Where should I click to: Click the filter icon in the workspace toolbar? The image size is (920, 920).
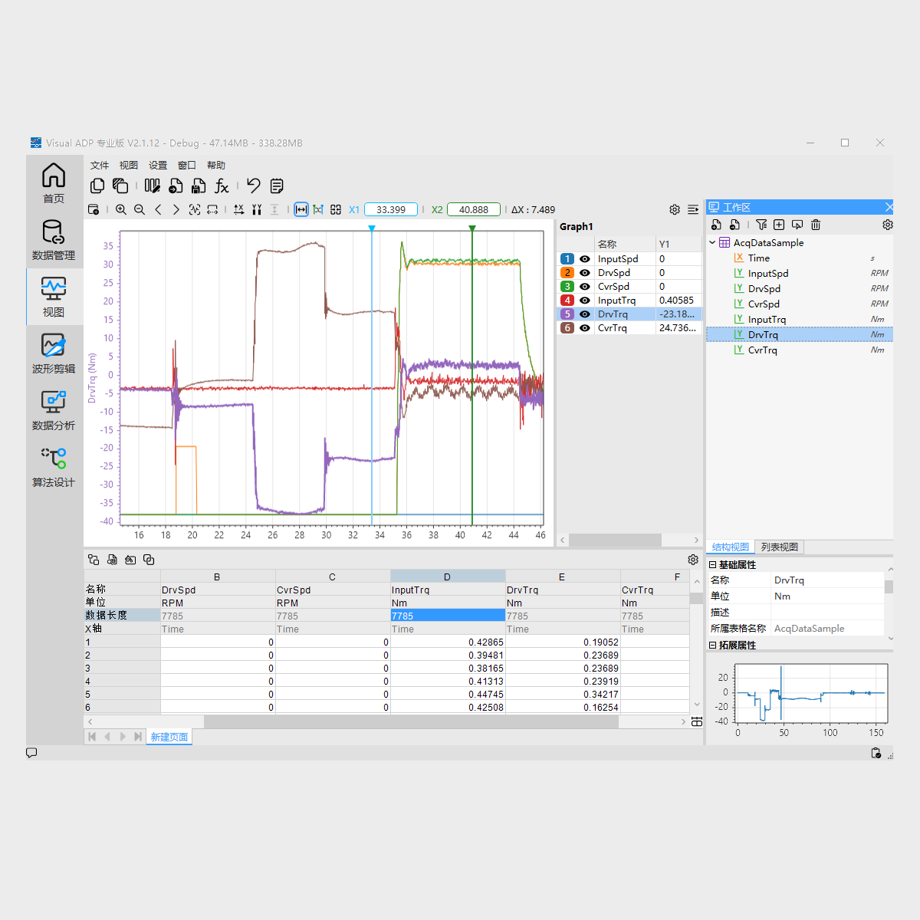click(761, 225)
